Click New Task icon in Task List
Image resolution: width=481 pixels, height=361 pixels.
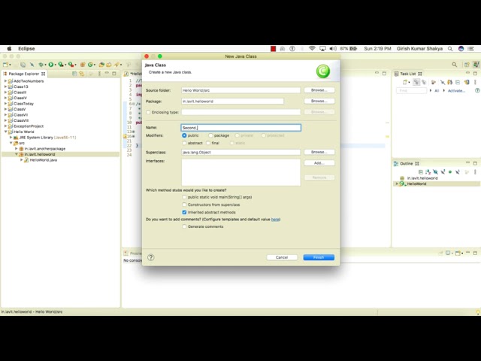coord(405,82)
